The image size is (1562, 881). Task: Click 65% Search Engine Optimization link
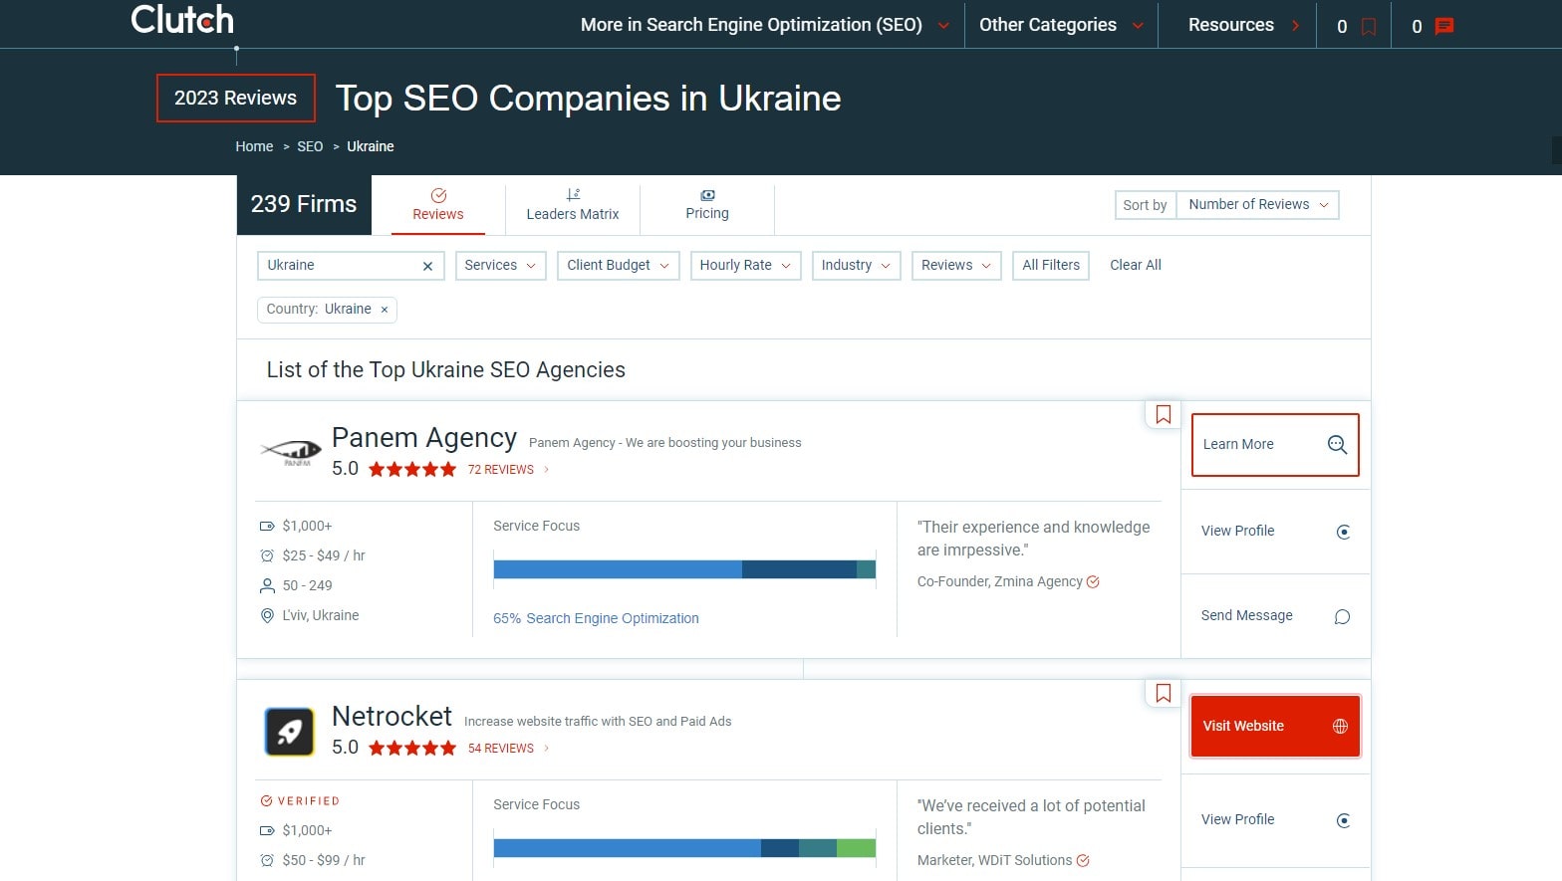(596, 618)
